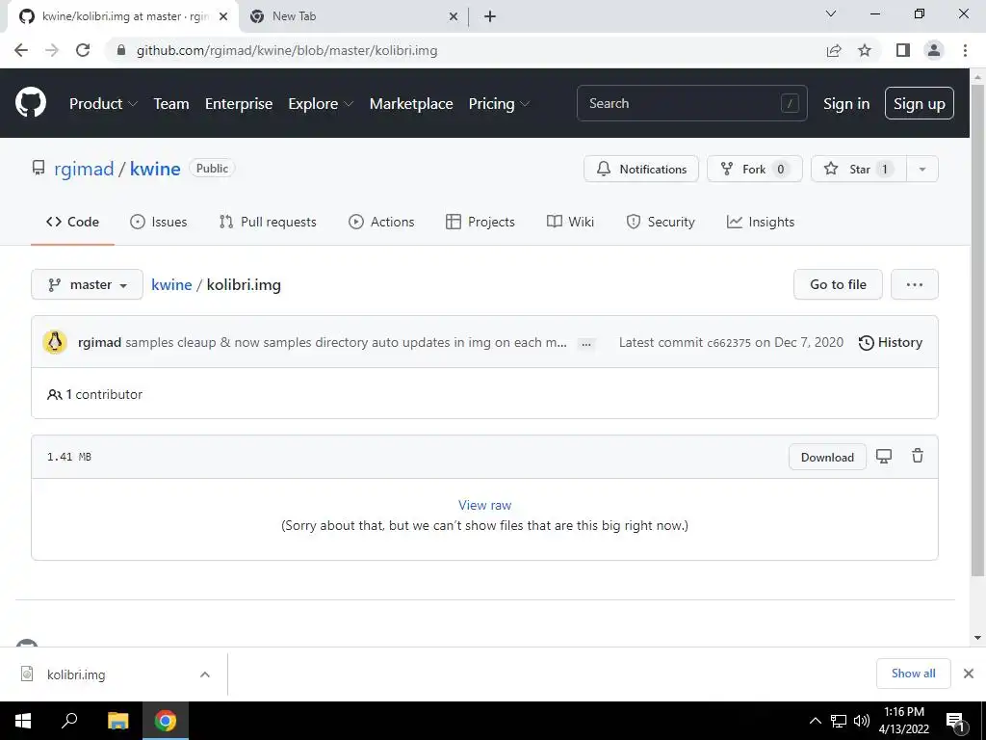986x740 pixels.
Task: Click the kolibri.img download file icon
Action: (x=27, y=674)
